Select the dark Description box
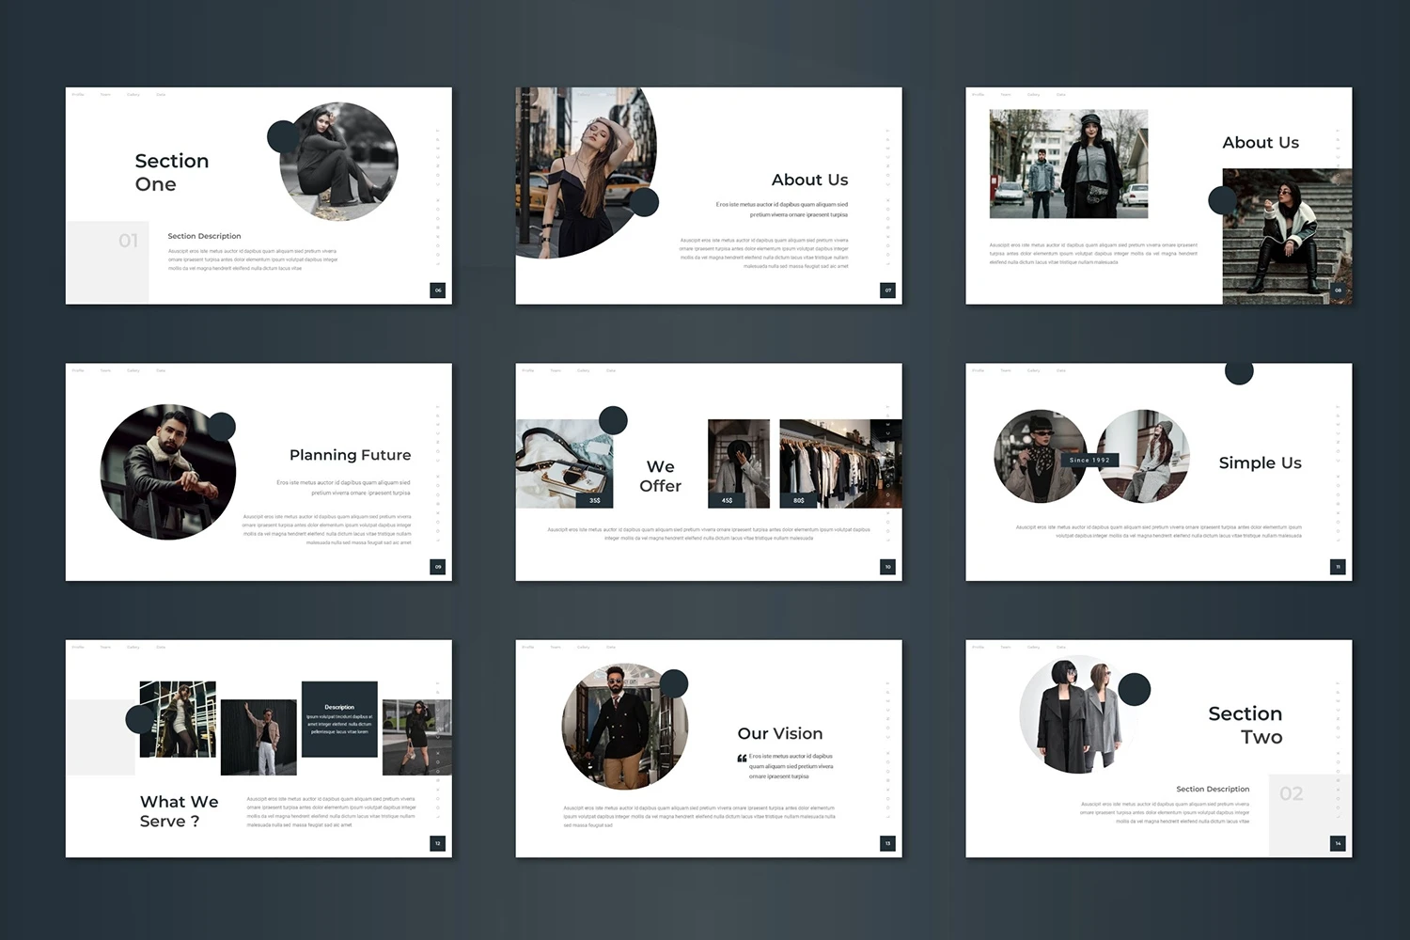The image size is (1410, 940). coord(339,719)
